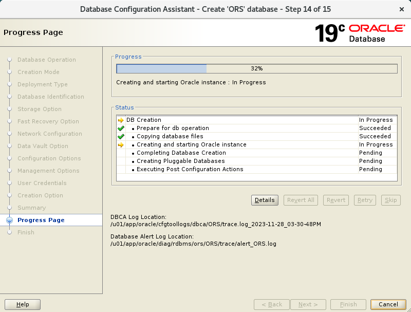Select Creation Mode step in sidebar
Image resolution: width=411 pixels, height=312 pixels.
tap(39, 72)
